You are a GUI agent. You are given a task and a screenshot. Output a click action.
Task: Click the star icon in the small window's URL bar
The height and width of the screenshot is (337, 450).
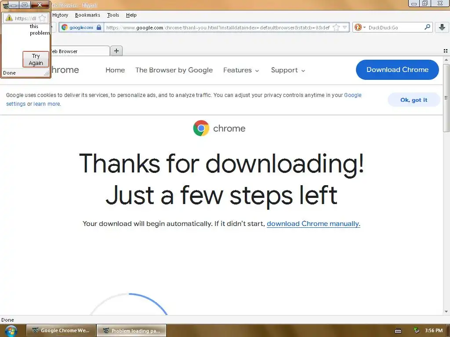42,18
